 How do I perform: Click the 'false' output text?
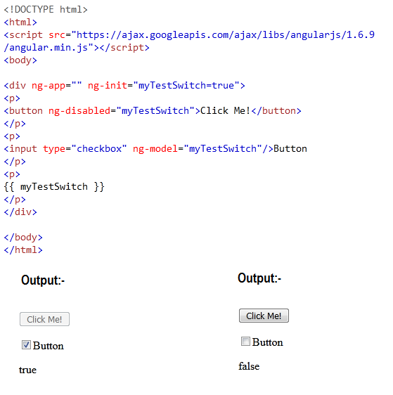click(249, 366)
